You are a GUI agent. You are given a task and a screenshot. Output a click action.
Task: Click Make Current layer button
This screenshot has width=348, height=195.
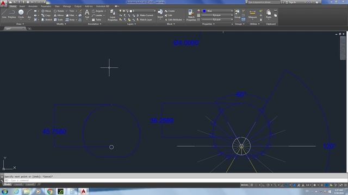tap(145, 15)
